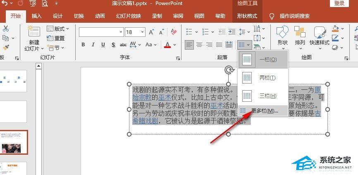The height and width of the screenshot is (175, 358).
Task: Choose More Columns (更多栏) menu entry
Action: click(x=264, y=110)
